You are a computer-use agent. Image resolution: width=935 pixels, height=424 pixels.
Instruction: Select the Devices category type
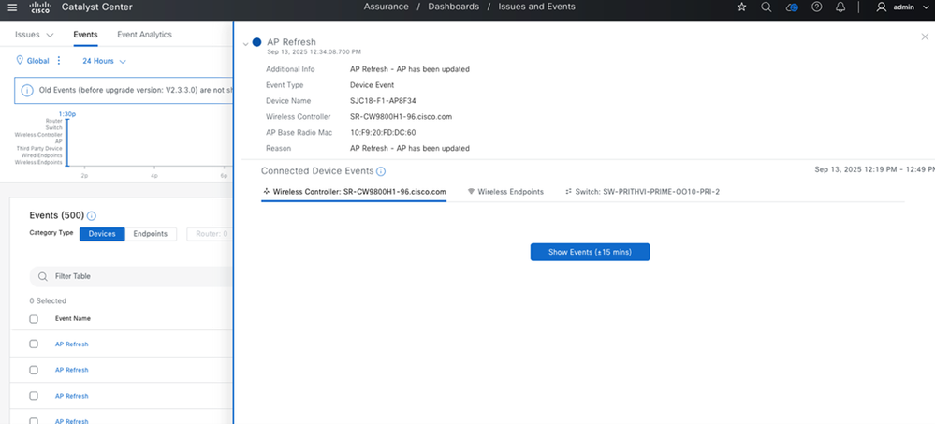click(102, 234)
